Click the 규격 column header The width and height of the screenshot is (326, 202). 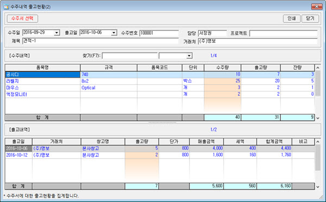[109, 68]
